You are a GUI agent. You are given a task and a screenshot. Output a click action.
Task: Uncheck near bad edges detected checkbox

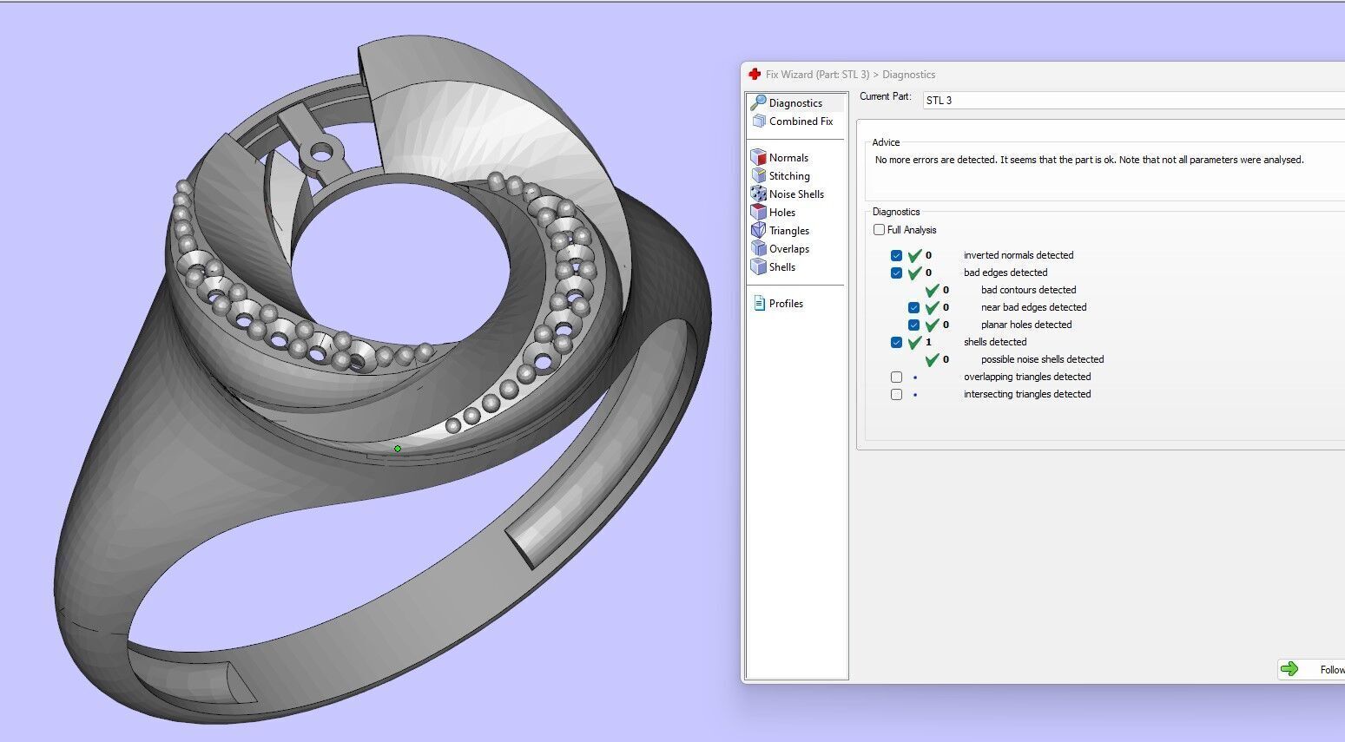point(913,308)
